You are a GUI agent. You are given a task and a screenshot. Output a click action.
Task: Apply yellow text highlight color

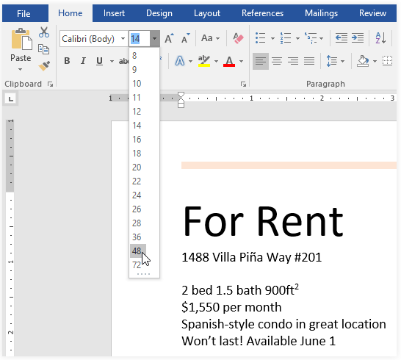tap(204, 61)
